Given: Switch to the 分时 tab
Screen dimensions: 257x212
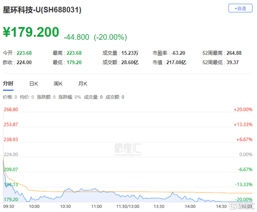Looking at the screenshot, I should tap(8, 84).
